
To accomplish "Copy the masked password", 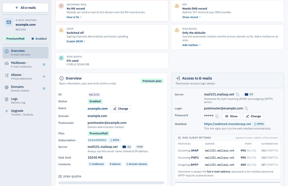I will (x=217, y=116).
